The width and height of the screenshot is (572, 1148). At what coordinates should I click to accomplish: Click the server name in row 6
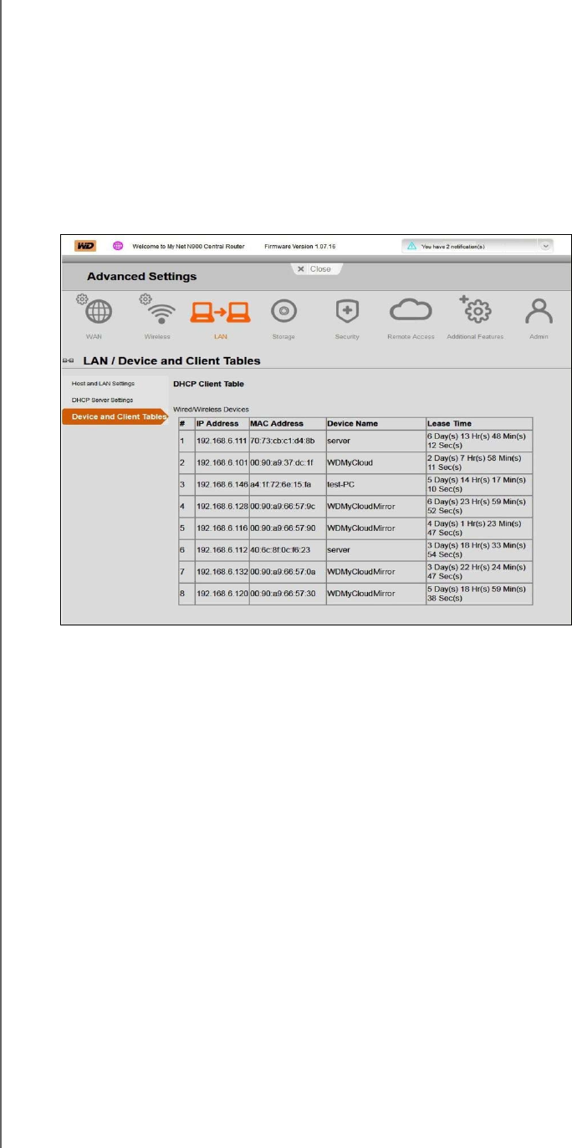pos(339,550)
